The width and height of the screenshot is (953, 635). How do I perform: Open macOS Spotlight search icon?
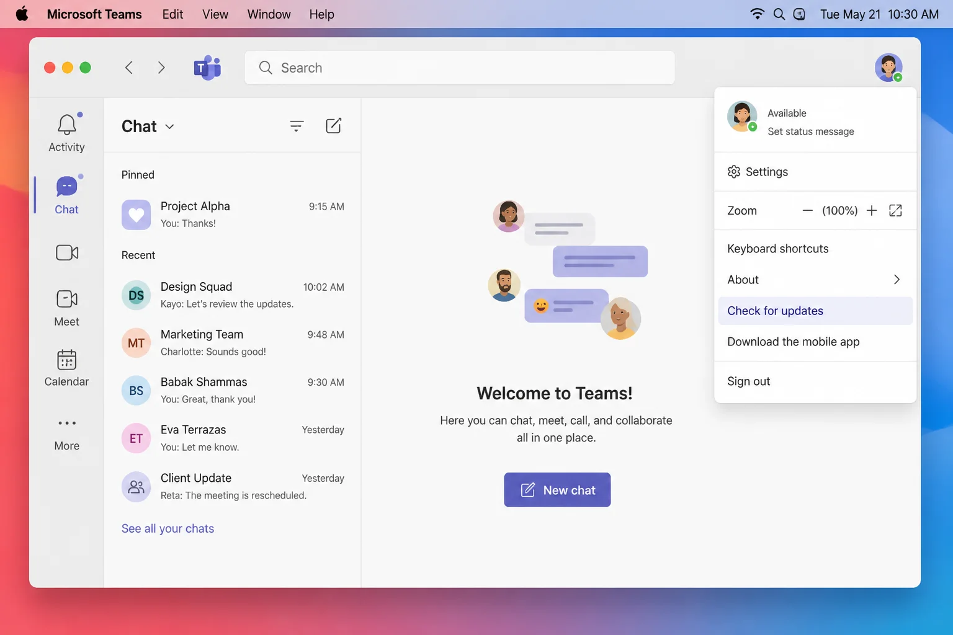(x=779, y=14)
